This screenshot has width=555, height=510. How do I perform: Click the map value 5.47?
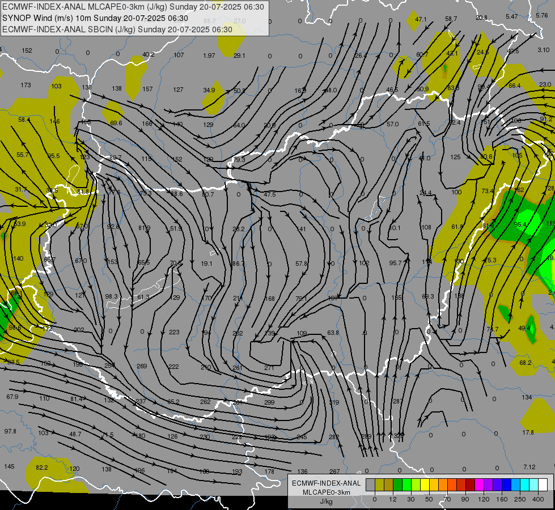[512, 16]
